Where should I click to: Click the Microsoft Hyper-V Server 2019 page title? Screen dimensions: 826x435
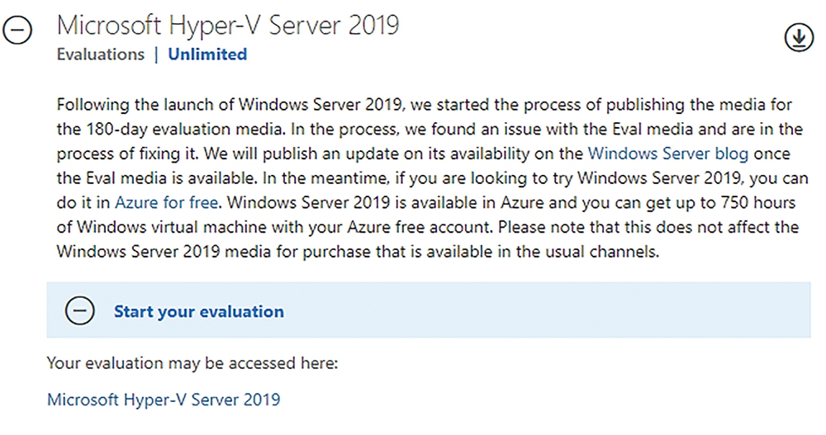pyautogui.click(x=228, y=26)
